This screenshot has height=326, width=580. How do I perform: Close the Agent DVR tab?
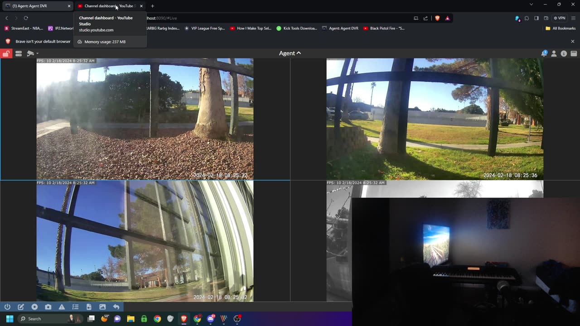[x=69, y=6]
